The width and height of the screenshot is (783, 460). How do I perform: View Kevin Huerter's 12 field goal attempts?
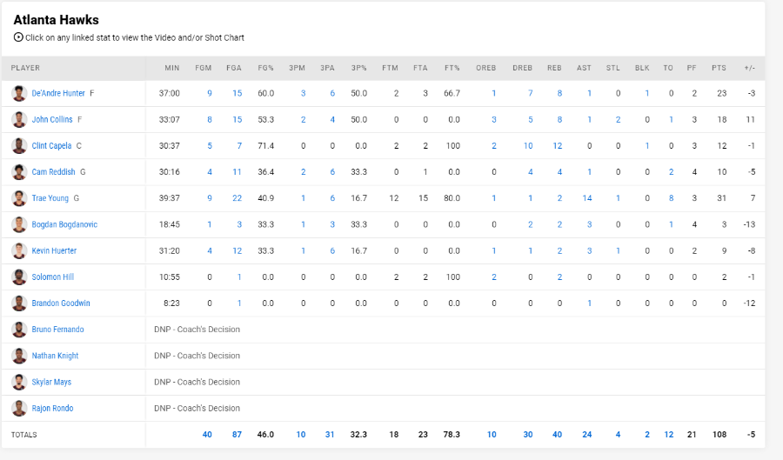(x=237, y=251)
